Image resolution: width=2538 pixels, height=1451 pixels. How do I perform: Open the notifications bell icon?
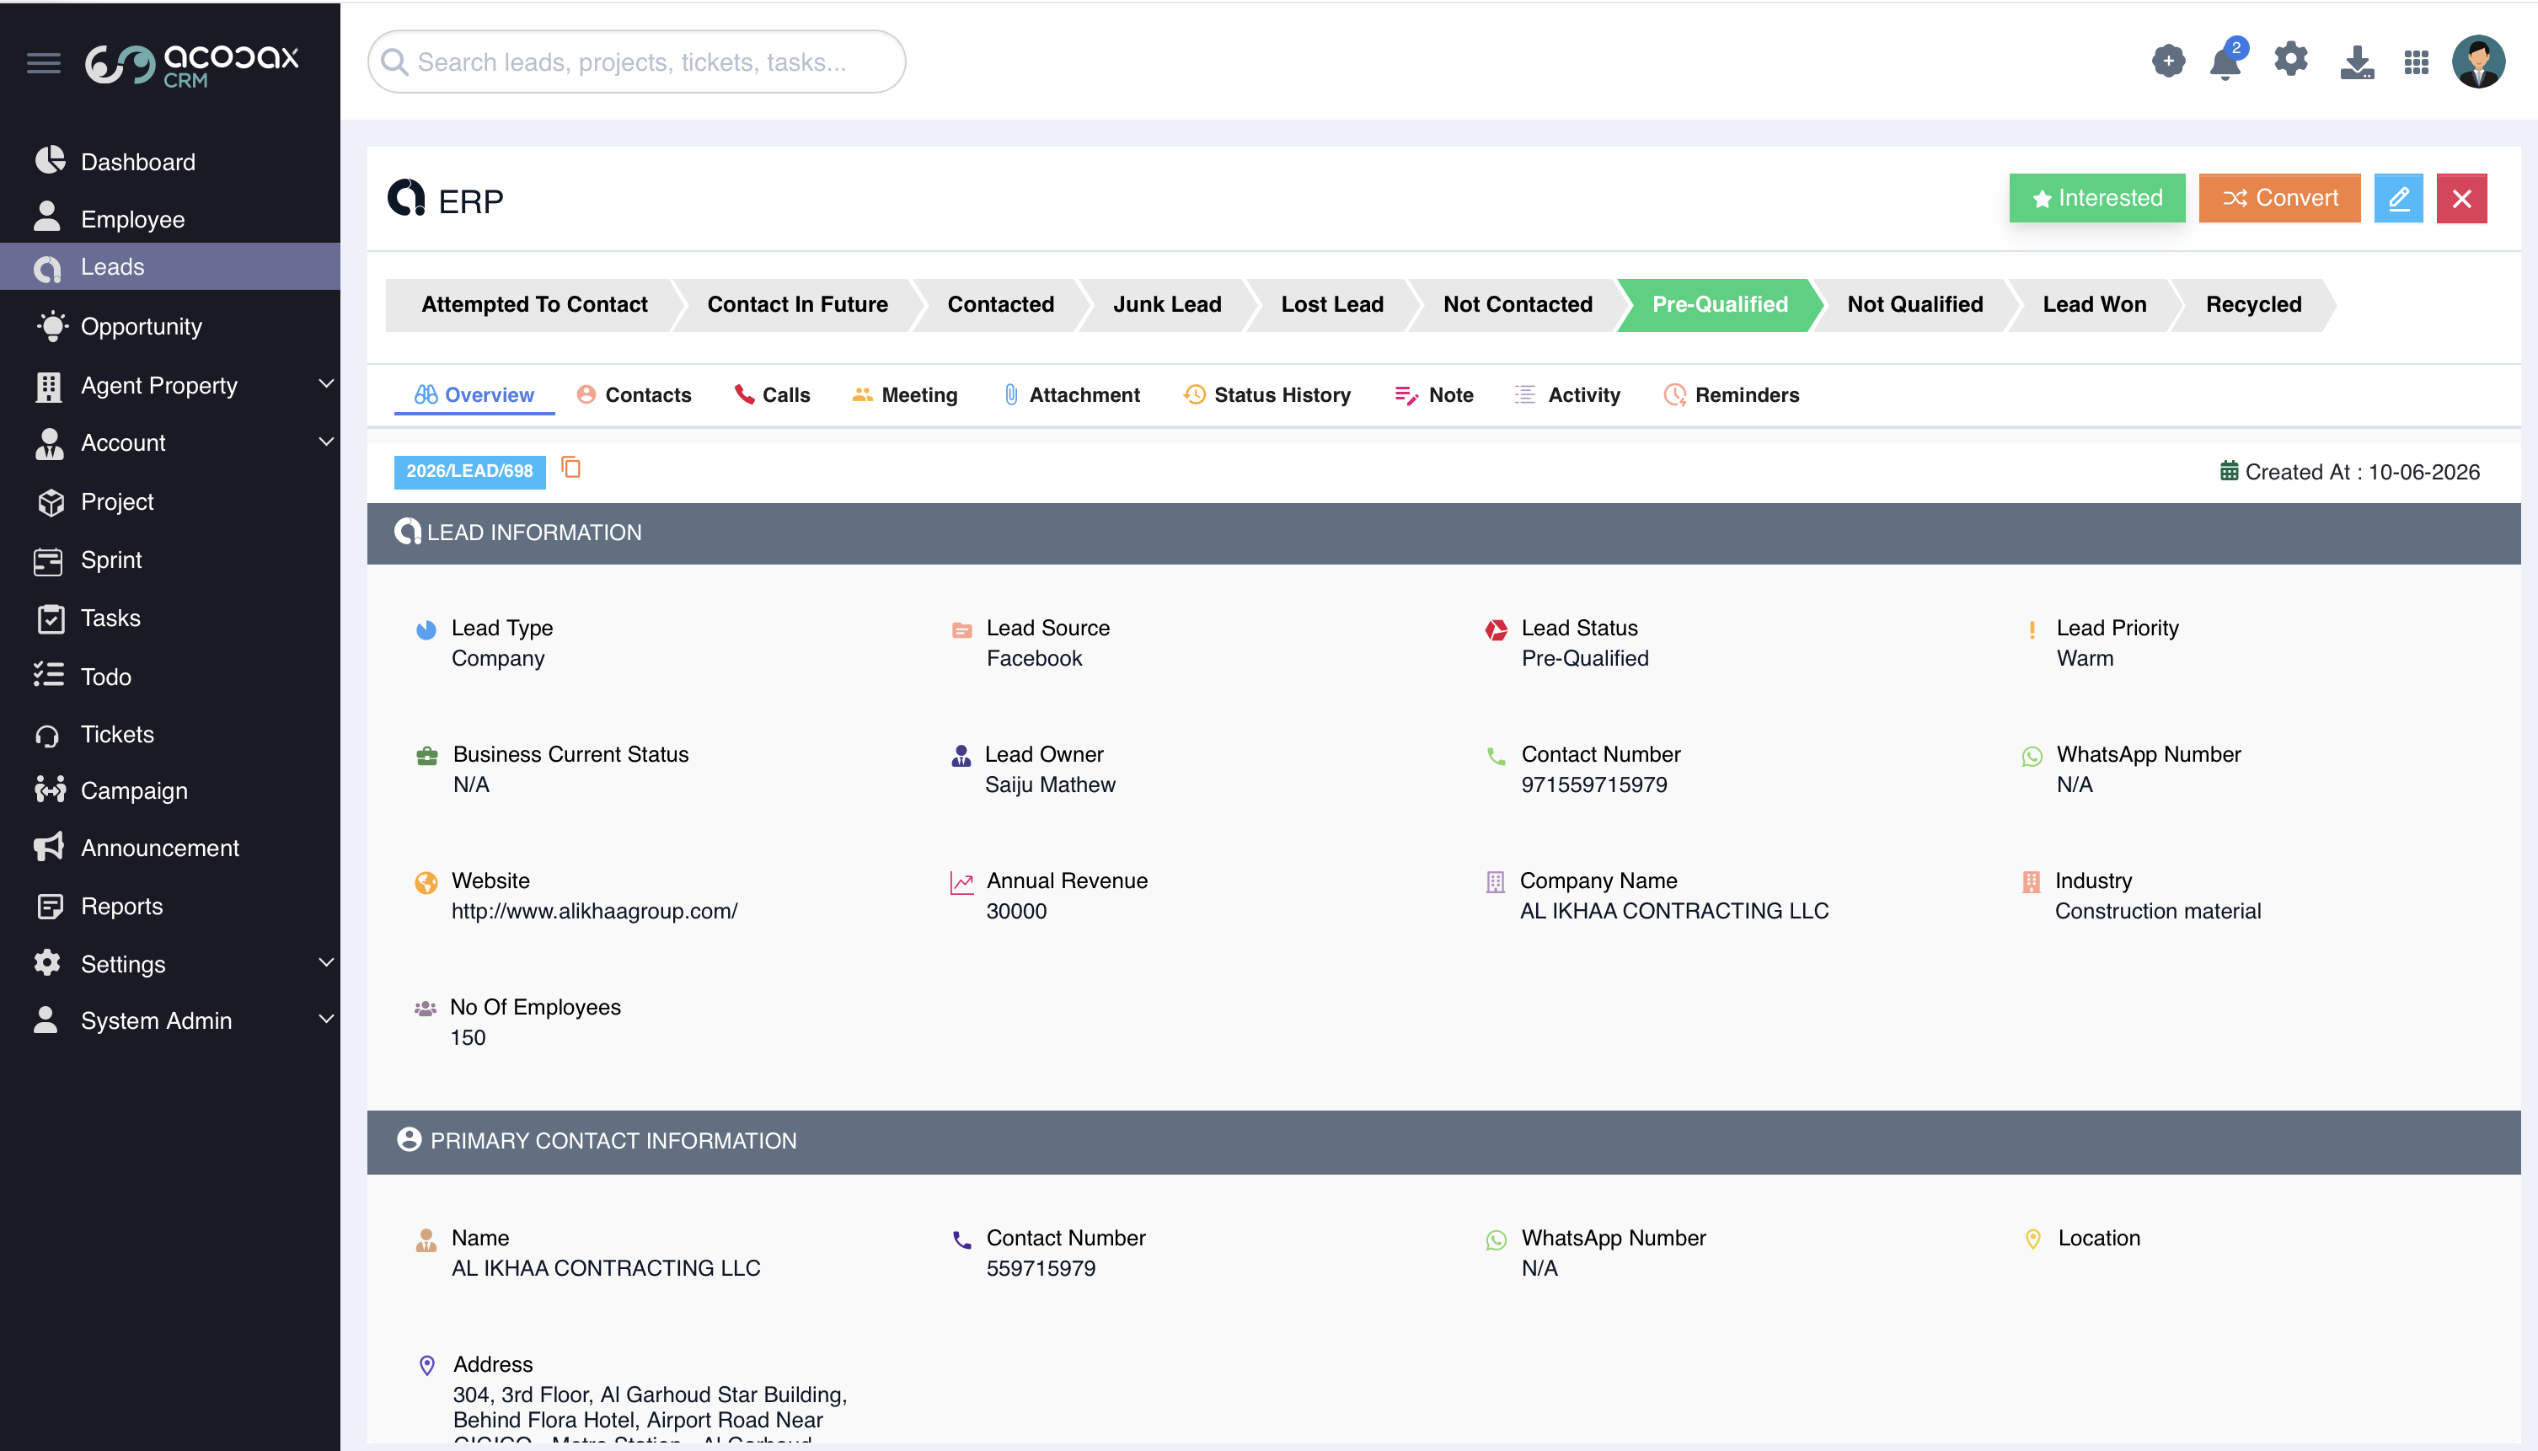coord(2225,62)
